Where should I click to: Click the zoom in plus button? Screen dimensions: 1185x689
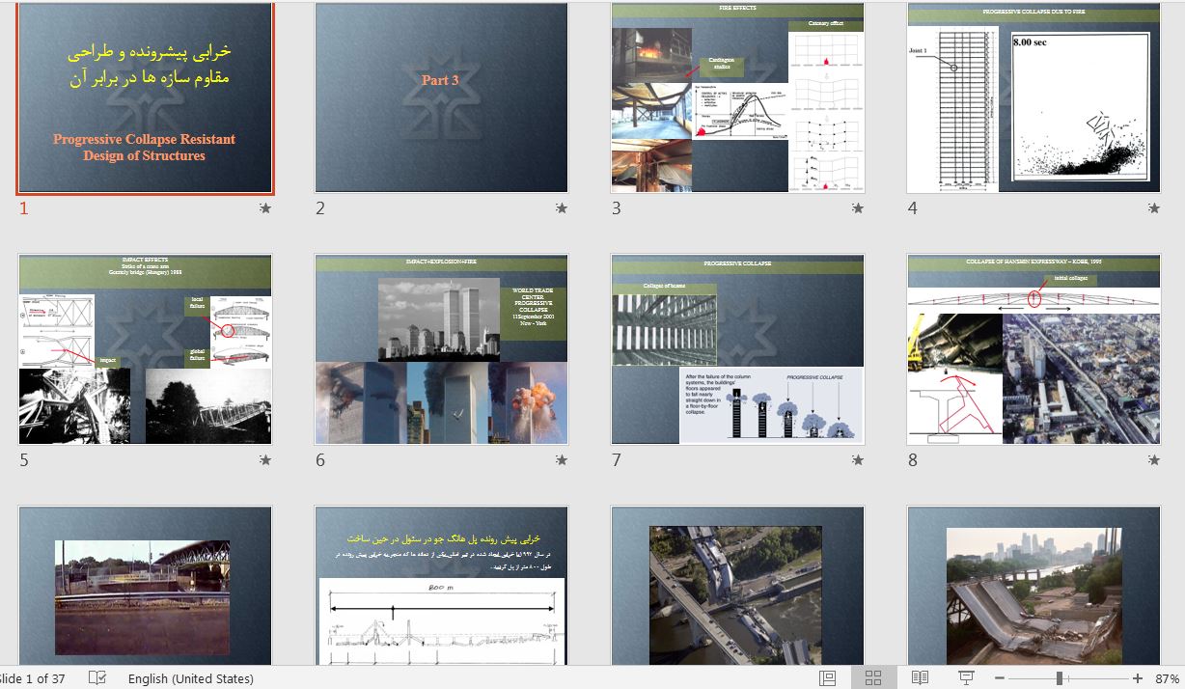1138,678
